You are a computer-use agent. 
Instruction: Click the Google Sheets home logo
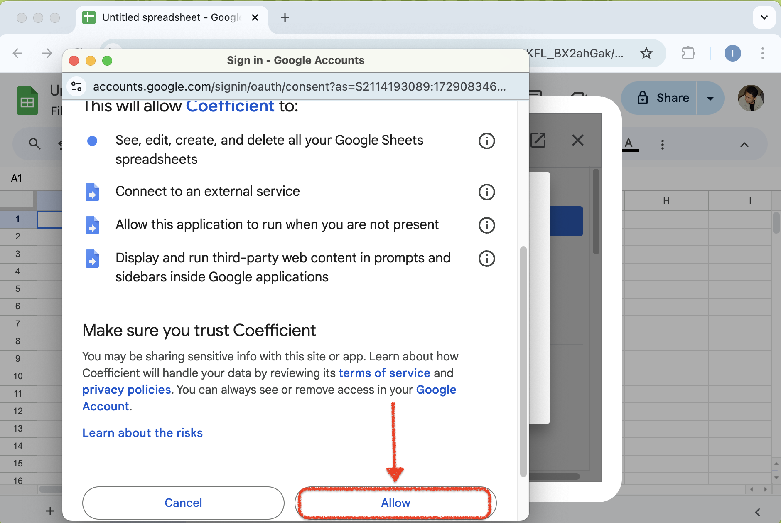(x=27, y=101)
